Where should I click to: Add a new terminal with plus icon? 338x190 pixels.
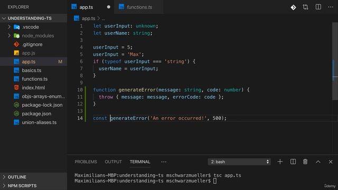pyautogui.click(x=280, y=162)
